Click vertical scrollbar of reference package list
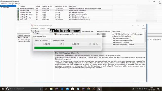 [x=145, y=37]
